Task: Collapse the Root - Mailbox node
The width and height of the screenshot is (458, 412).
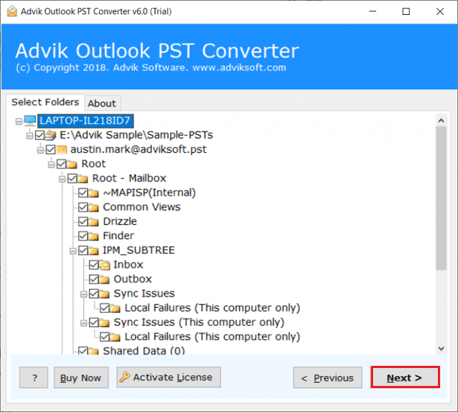Action: point(63,179)
